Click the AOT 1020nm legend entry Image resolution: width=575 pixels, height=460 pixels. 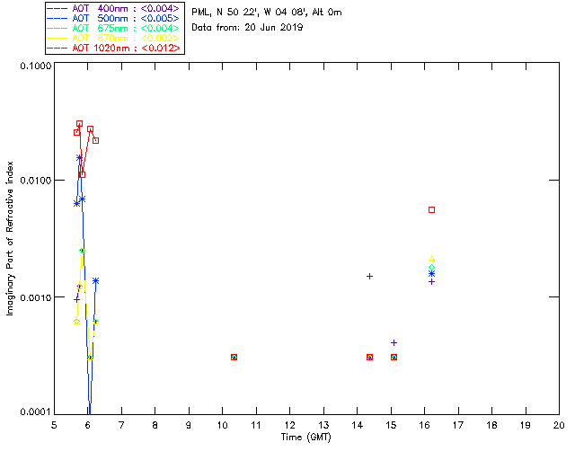tap(114, 48)
